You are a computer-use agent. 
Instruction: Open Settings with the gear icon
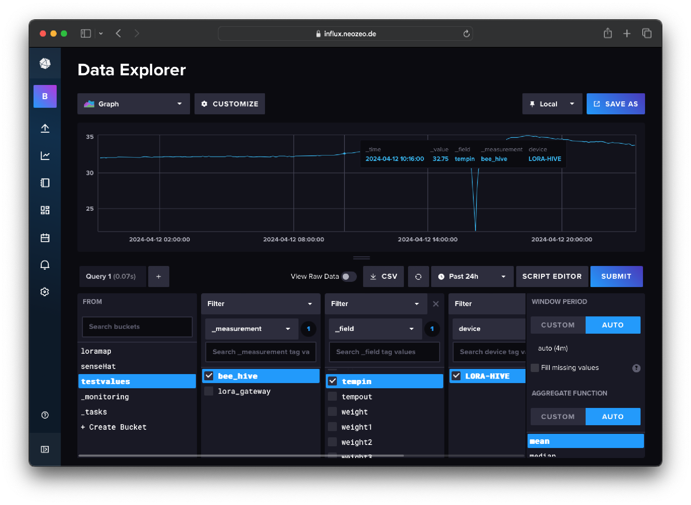tap(45, 292)
